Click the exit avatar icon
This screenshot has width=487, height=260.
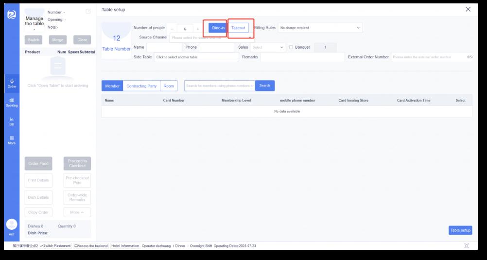tap(12, 225)
